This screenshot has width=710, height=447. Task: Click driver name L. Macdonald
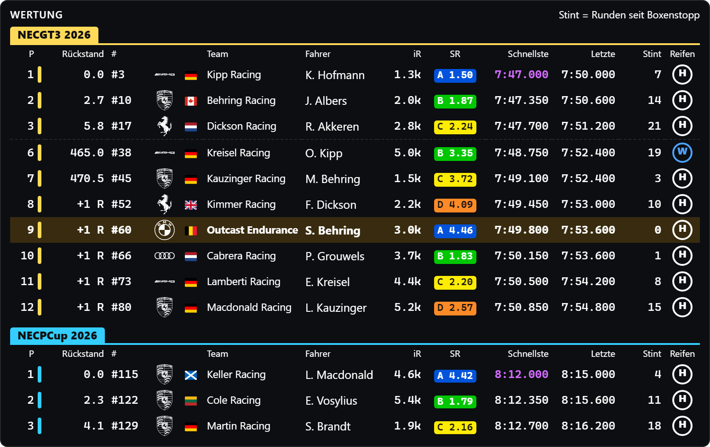tap(339, 375)
